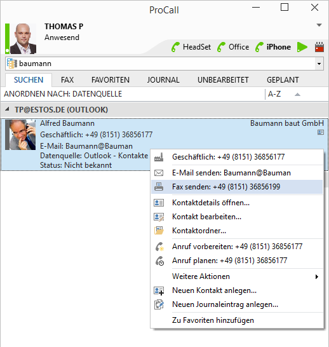Switch to the JOURNAL tab

tap(163, 80)
